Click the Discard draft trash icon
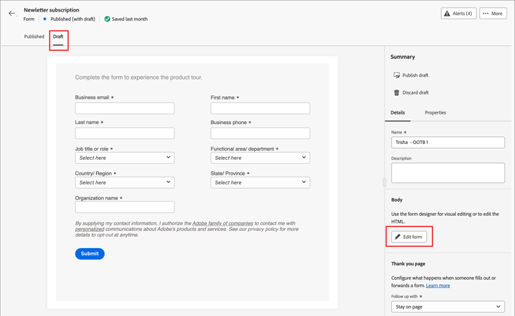Image resolution: width=515 pixels, height=316 pixels. [396, 93]
